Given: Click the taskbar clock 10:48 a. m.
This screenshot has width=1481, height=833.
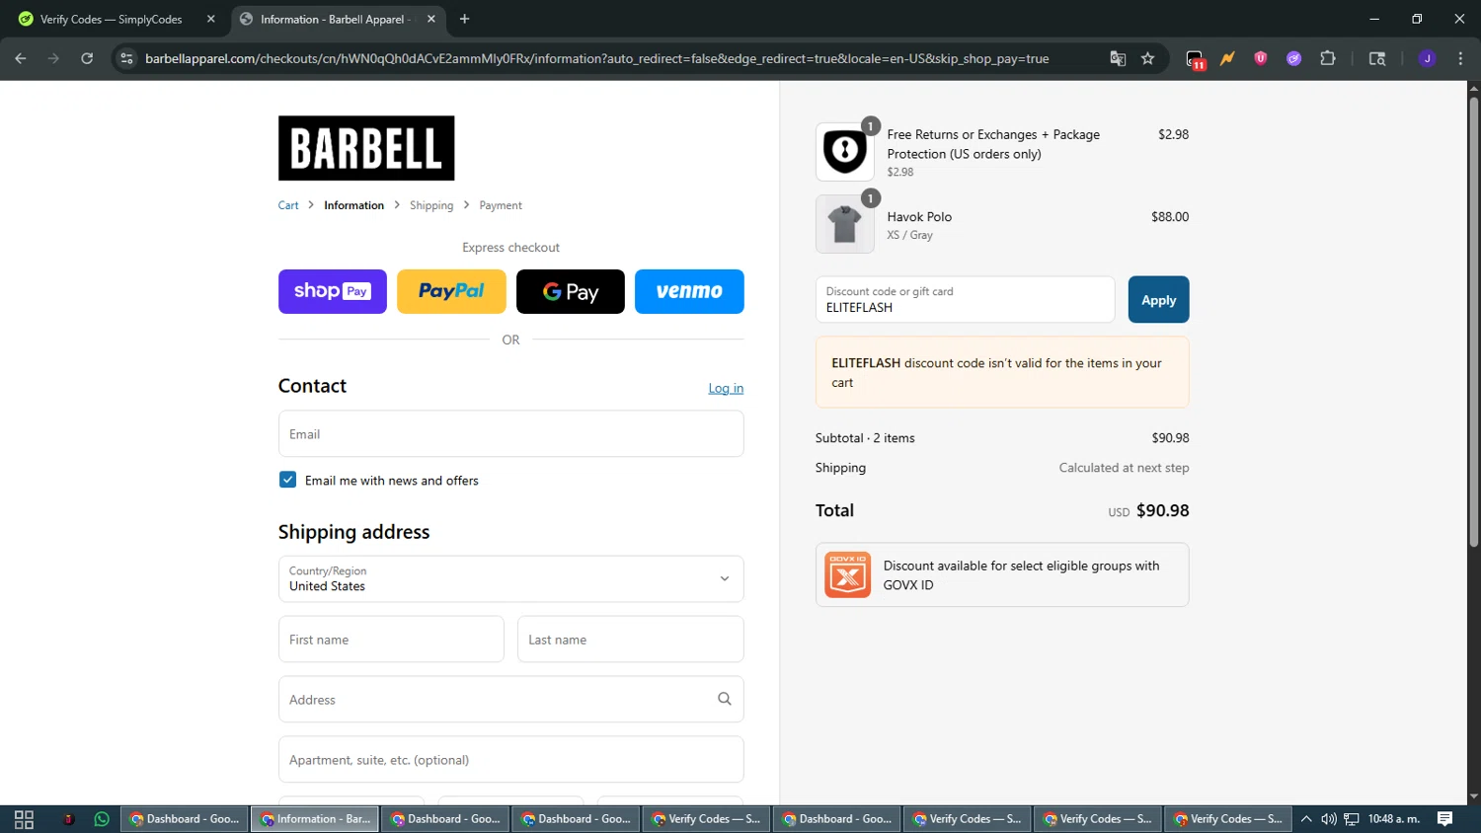Looking at the screenshot, I should 1393,819.
